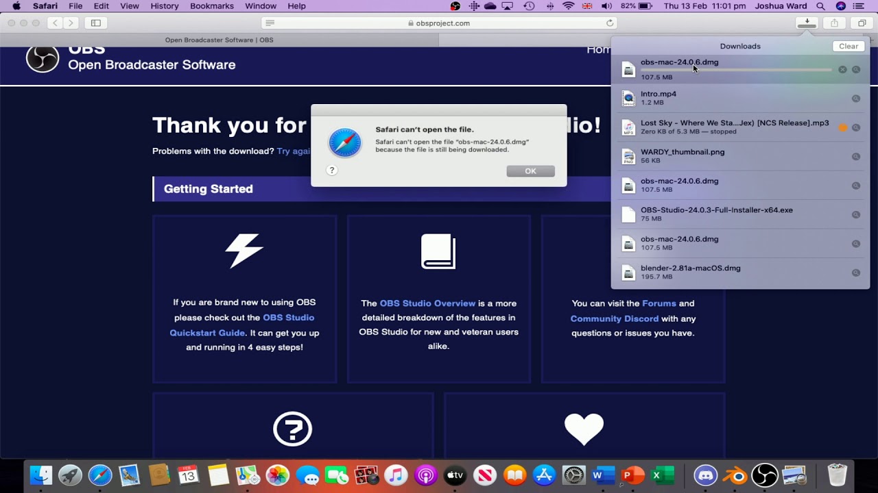Follow the Try again download link
The width and height of the screenshot is (878, 493).
click(x=294, y=151)
